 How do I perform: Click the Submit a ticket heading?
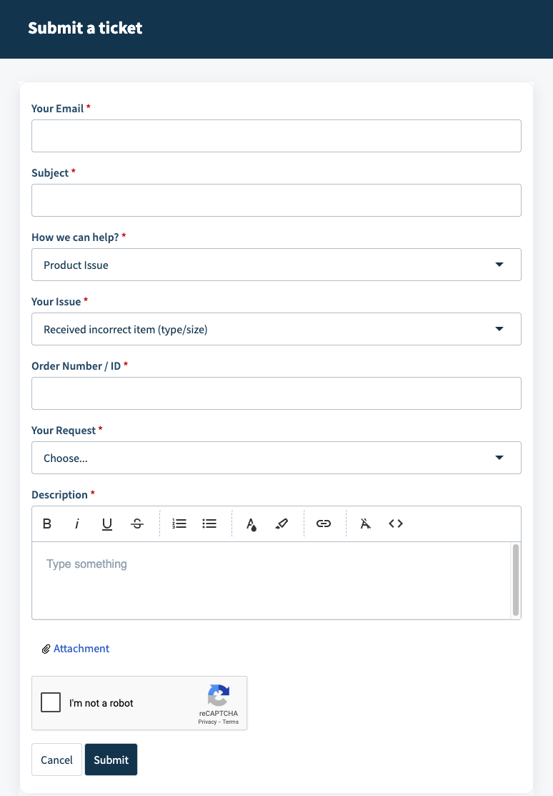coord(85,28)
